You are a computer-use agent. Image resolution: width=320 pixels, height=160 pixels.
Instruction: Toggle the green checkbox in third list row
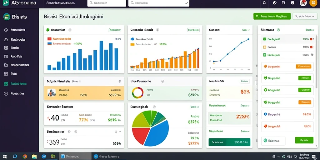(264, 55)
